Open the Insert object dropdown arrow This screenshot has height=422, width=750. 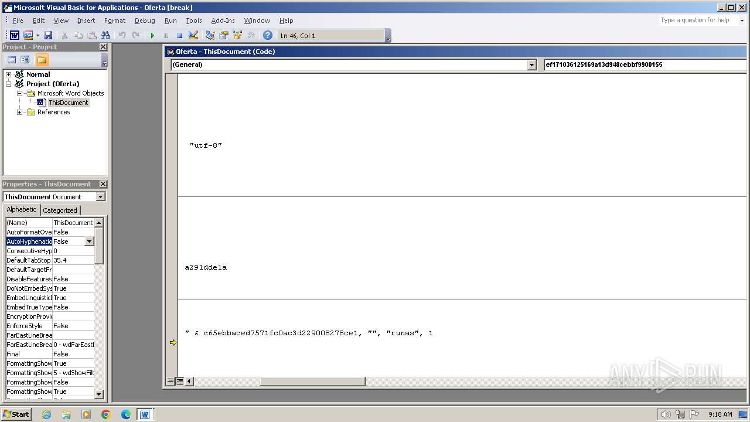coord(37,35)
